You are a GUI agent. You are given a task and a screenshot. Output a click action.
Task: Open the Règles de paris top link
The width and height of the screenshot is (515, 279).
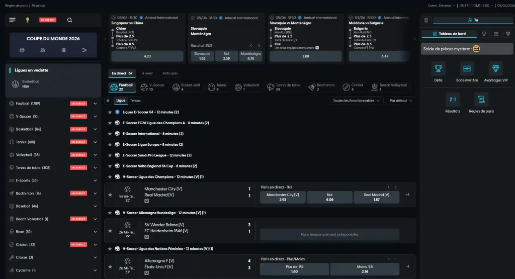17,6
